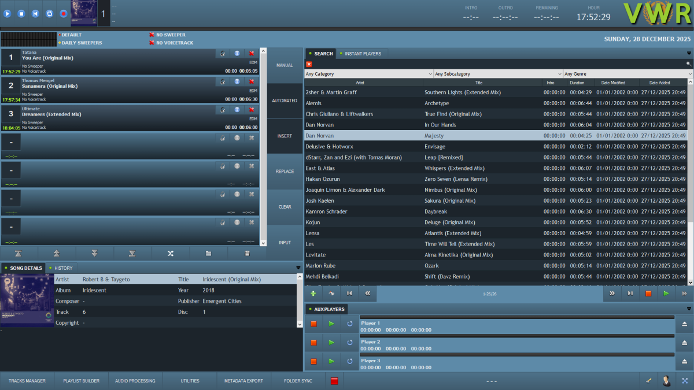This screenshot has height=390, width=694.
Task: Click the info icon on the Tatana track row
Action: pyautogui.click(x=237, y=53)
